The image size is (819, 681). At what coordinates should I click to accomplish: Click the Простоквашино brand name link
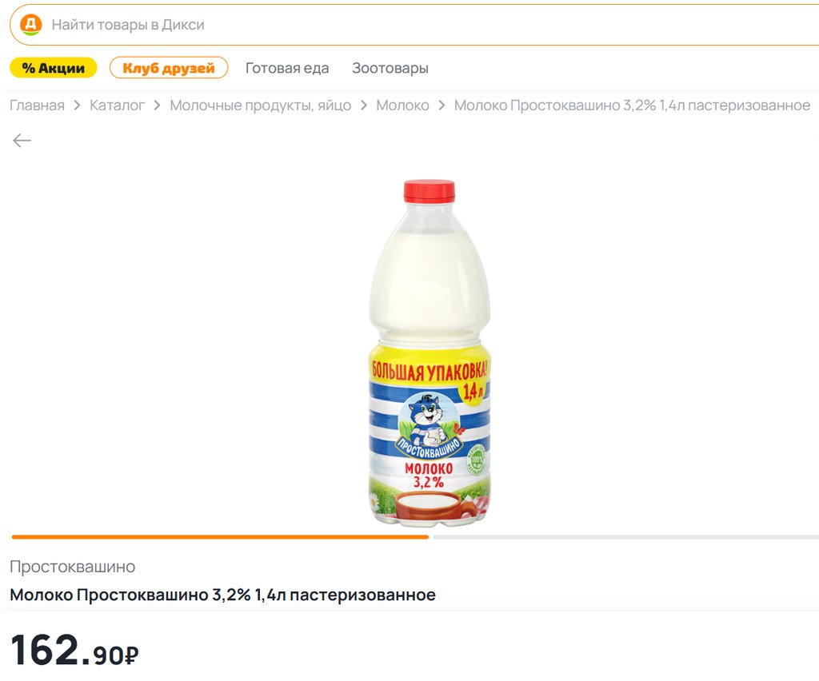[x=73, y=567]
